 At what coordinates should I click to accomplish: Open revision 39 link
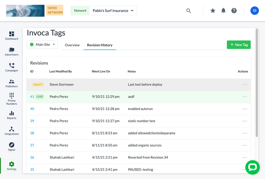[x=32, y=121]
